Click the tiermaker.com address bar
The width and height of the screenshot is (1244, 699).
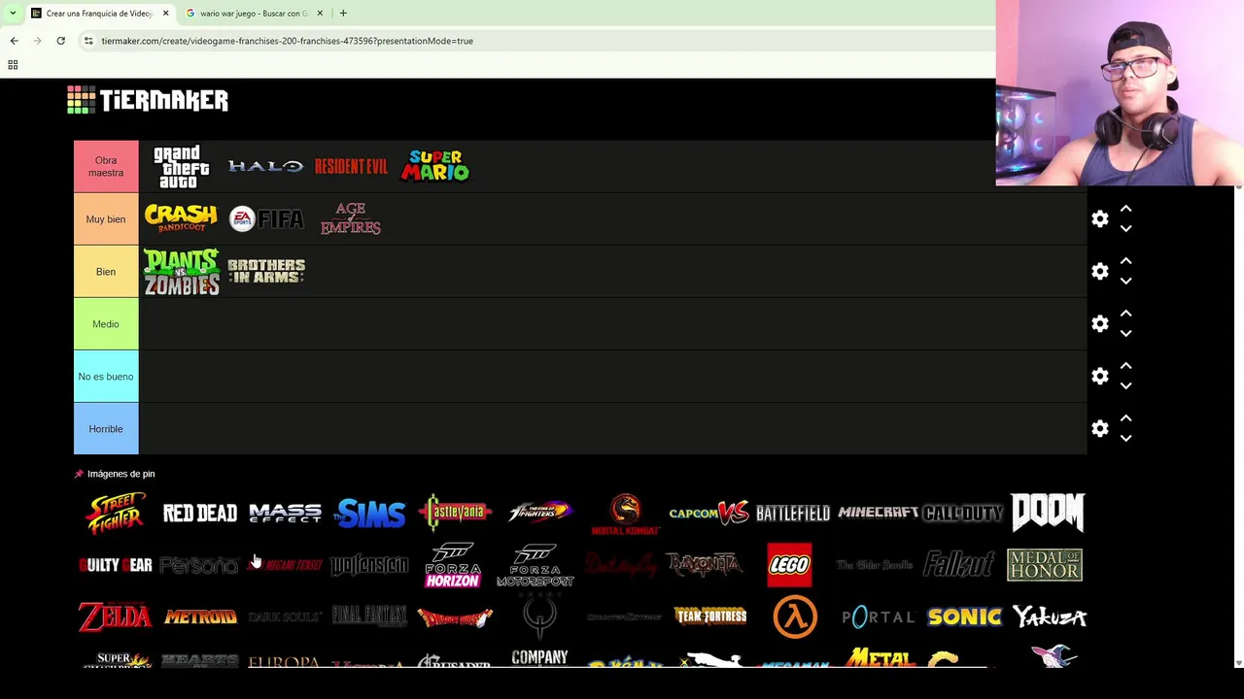click(x=288, y=41)
